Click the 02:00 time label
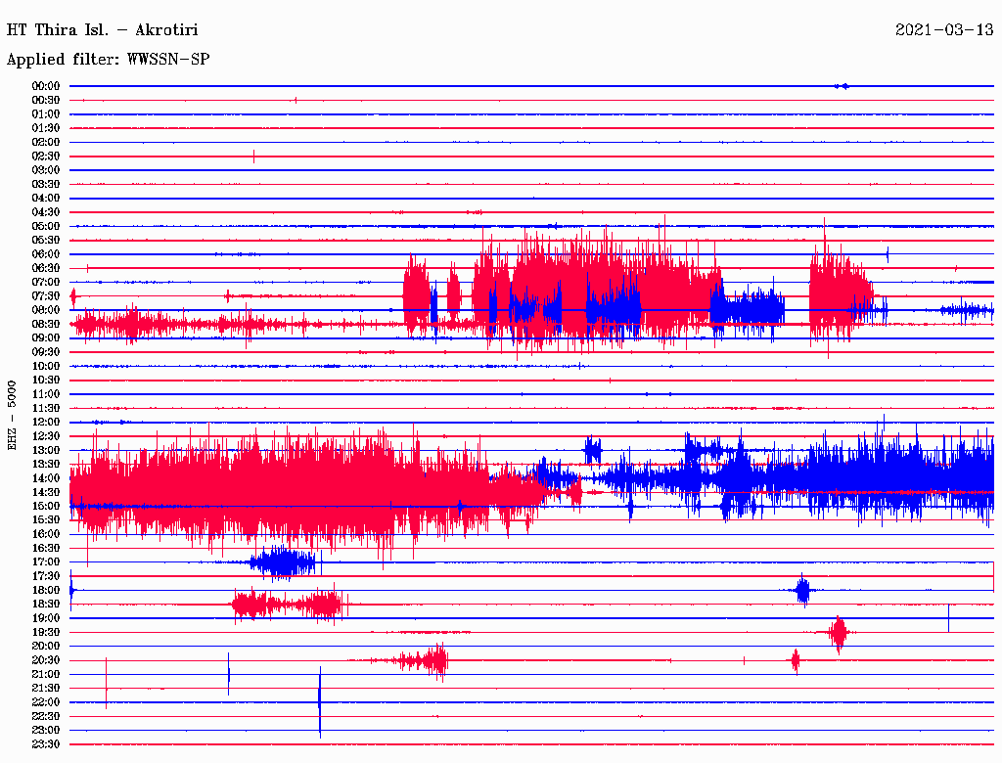The image size is (1002, 763). coord(46,142)
